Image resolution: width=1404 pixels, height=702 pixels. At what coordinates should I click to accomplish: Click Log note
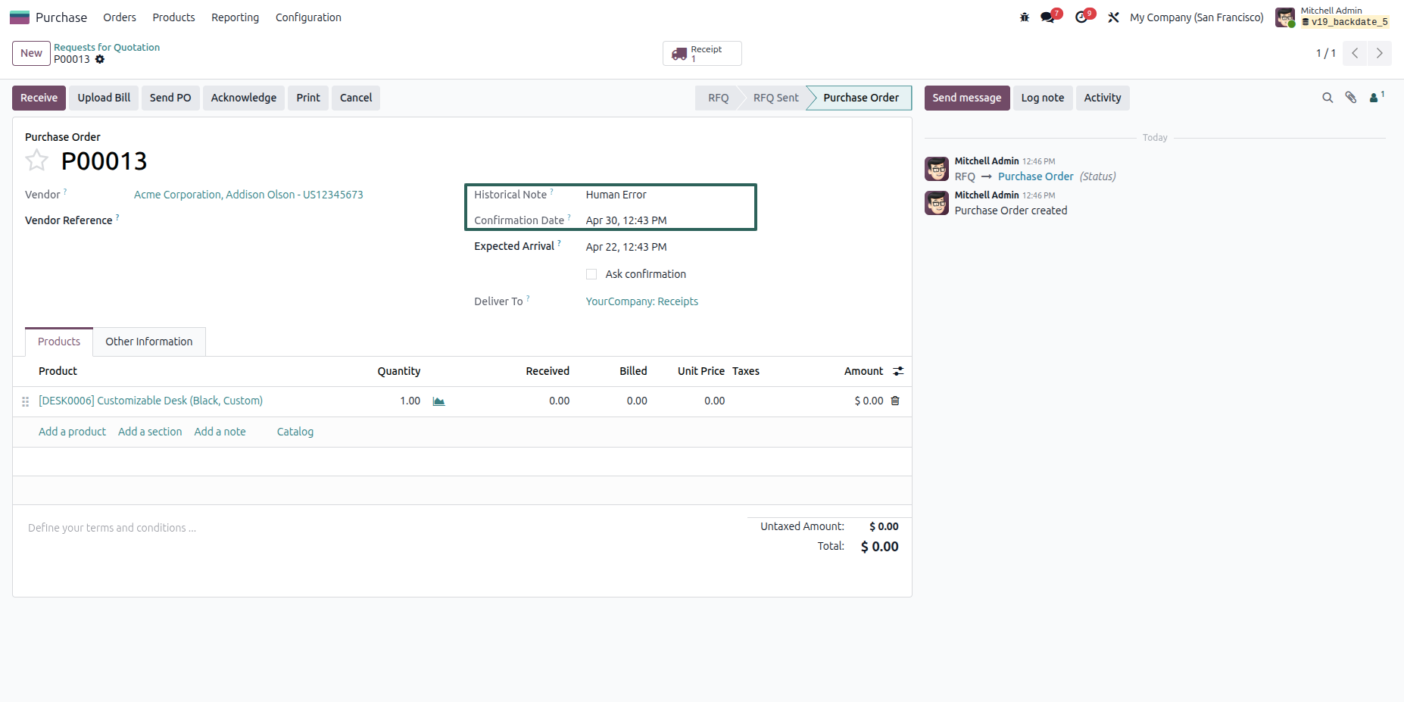click(1043, 98)
